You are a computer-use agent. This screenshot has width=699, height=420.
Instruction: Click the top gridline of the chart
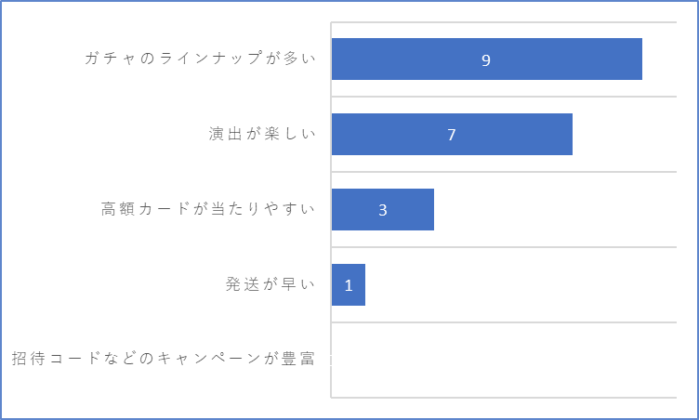504,22
